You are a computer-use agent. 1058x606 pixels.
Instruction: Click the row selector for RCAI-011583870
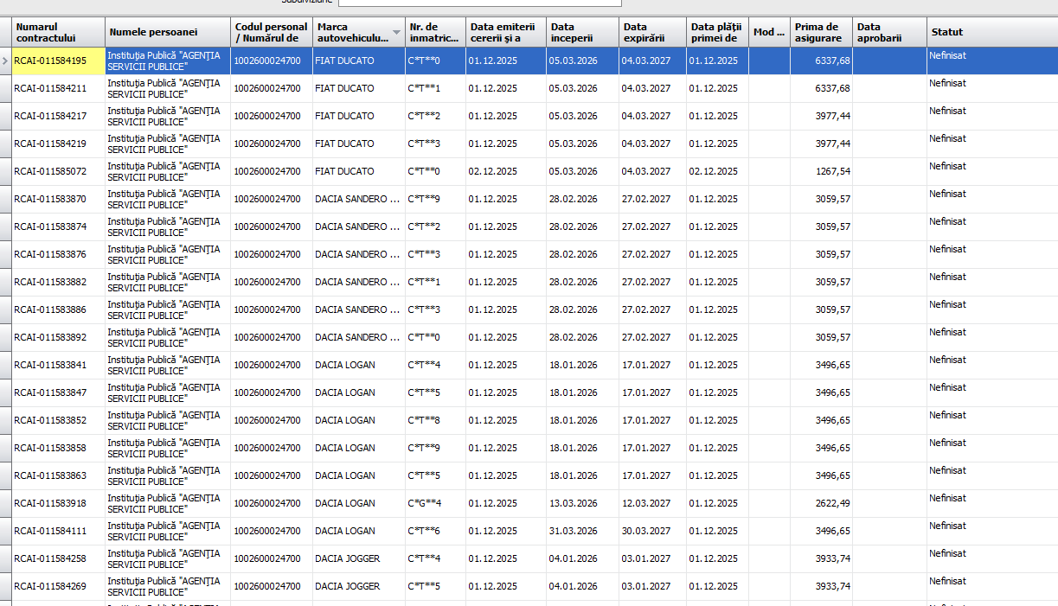5,199
